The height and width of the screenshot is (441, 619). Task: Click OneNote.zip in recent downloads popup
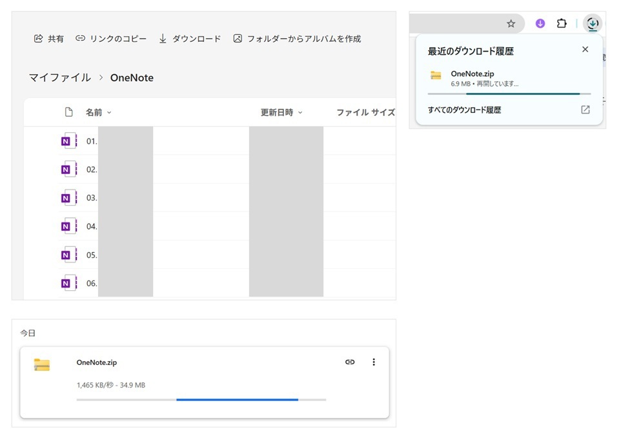pyautogui.click(x=472, y=73)
